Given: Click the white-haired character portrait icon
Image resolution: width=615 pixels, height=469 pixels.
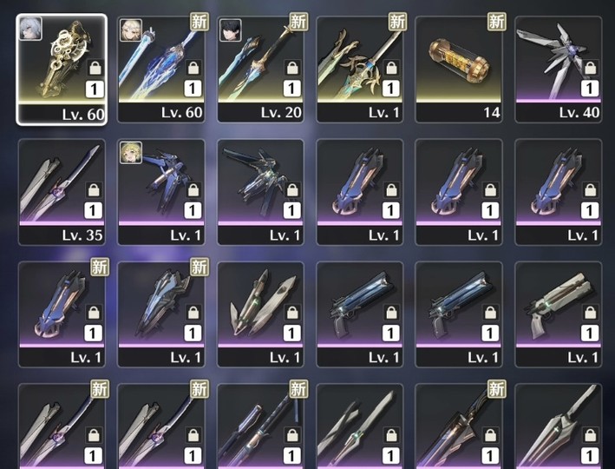Looking at the screenshot, I should 30,29.
